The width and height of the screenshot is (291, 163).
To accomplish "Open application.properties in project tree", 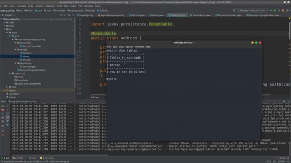I will [28, 84].
